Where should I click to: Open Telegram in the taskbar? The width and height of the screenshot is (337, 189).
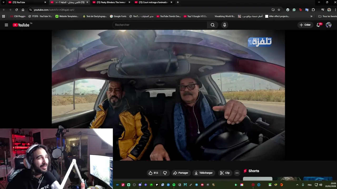point(197,185)
